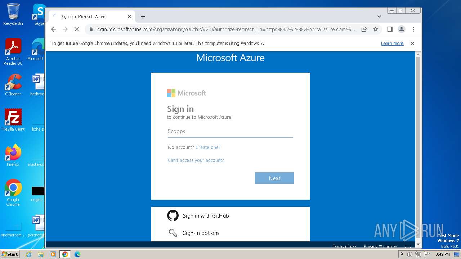Viewport: 461px width, 259px height.
Task: Stop loading the page
Action: pos(77,29)
